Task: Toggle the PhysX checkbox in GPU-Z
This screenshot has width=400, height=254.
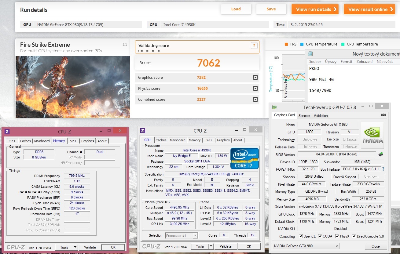Action: click(x=337, y=236)
